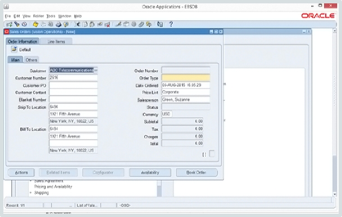Click the Find flashlight toolbar icon
Image resolution: width=342 pixels, height=217 pixels.
(x=17, y=24)
